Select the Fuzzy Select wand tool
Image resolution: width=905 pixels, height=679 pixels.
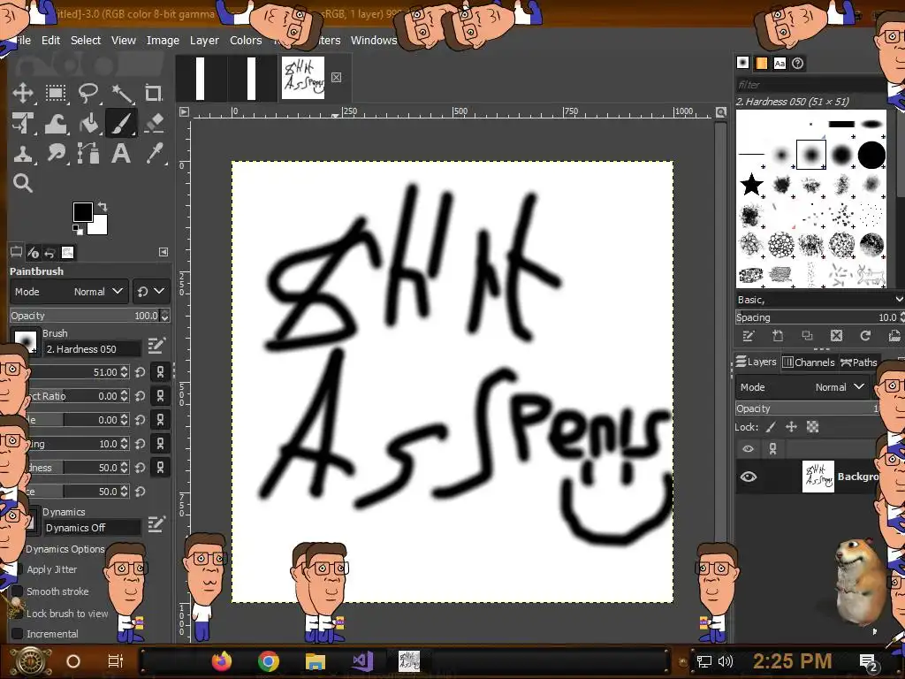coord(121,93)
